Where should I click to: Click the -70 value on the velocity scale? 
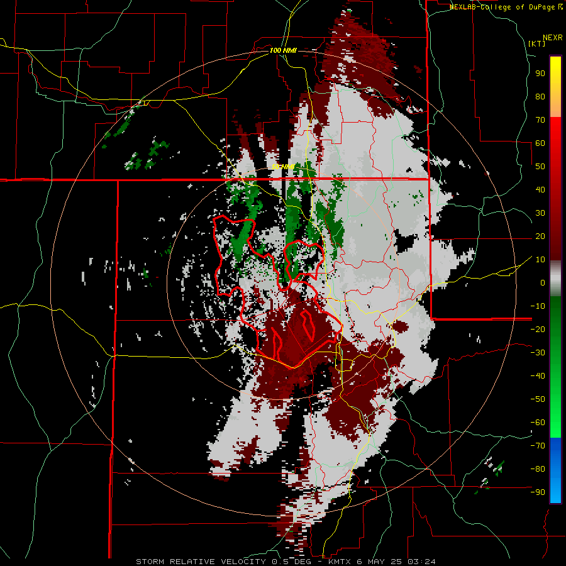pyautogui.click(x=538, y=446)
